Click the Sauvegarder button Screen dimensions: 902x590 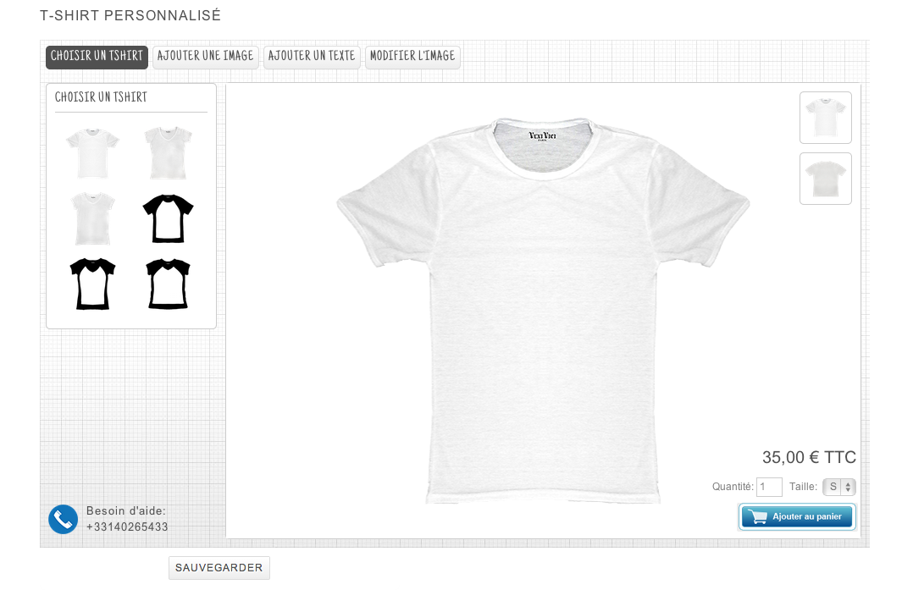[219, 568]
